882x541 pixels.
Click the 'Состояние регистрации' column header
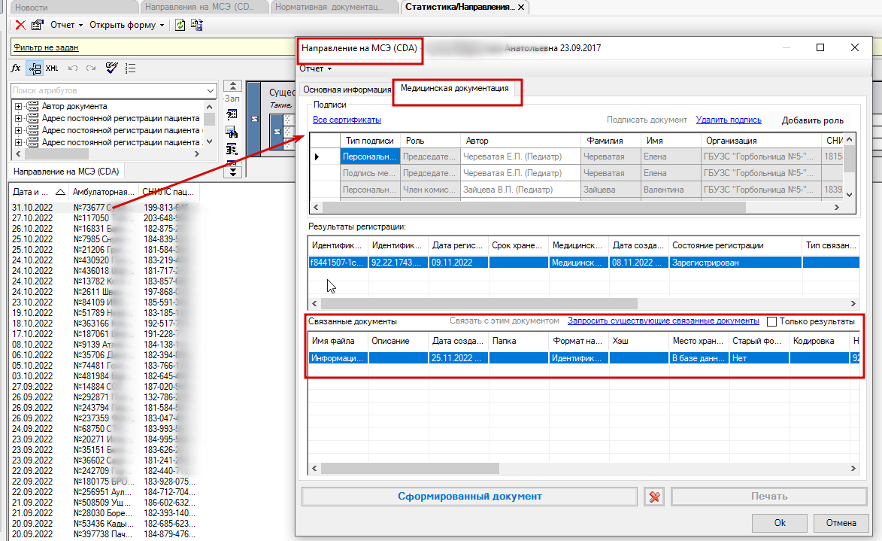pyautogui.click(x=735, y=245)
